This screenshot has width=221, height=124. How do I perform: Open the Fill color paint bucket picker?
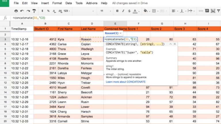click(146, 11)
